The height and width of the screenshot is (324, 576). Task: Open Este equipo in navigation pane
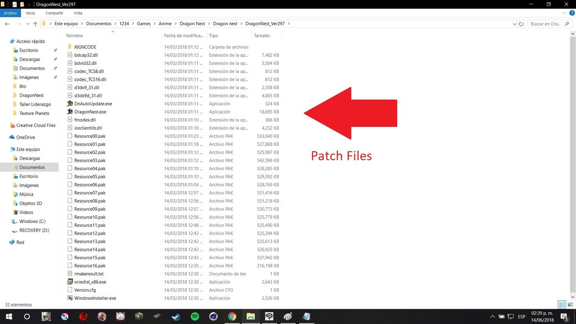(x=28, y=149)
